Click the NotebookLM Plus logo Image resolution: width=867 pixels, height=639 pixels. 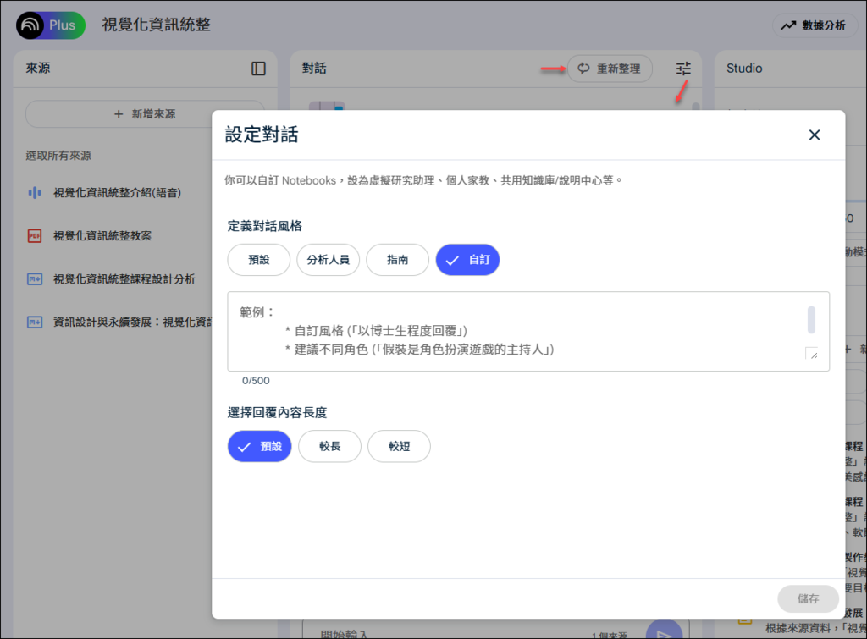coord(50,25)
